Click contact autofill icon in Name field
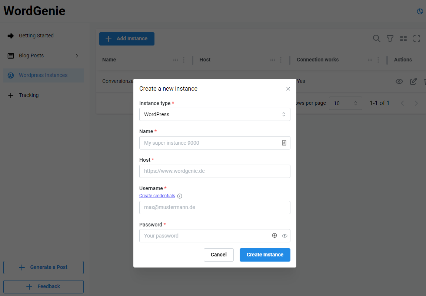The image size is (426, 296). click(x=284, y=143)
